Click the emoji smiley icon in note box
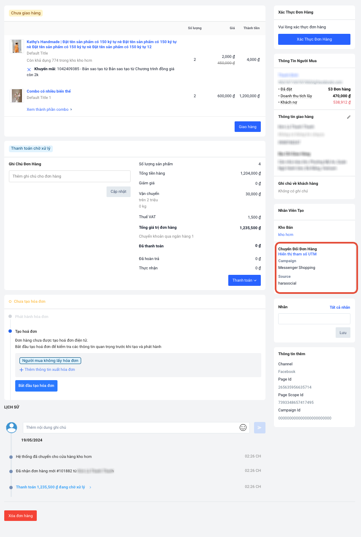The height and width of the screenshot is (537, 361). click(243, 427)
